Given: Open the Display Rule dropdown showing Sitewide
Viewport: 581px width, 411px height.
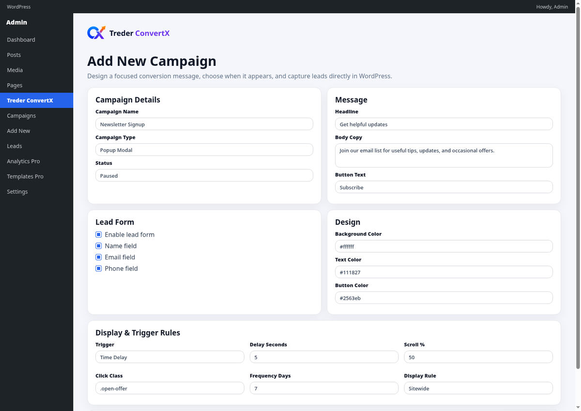Looking at the screenshot, I should 478,388.
